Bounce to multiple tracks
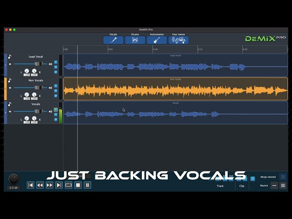Viewport: 292px width, 219px height. pyautogui.click(x=283, y=186)
